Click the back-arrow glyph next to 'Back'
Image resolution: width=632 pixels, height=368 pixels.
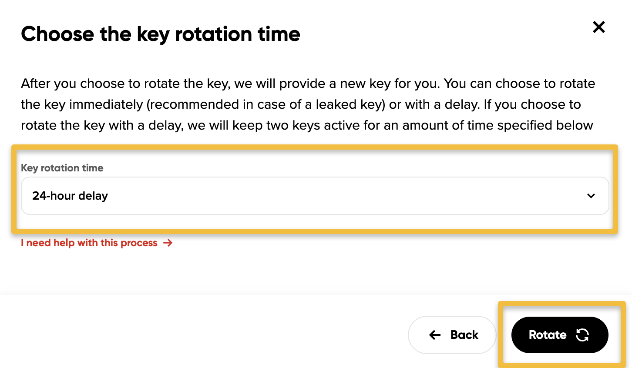pos(434,335)
